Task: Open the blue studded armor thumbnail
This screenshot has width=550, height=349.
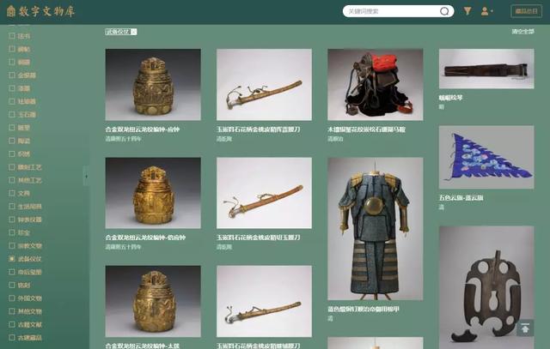Action: [376, 229]
